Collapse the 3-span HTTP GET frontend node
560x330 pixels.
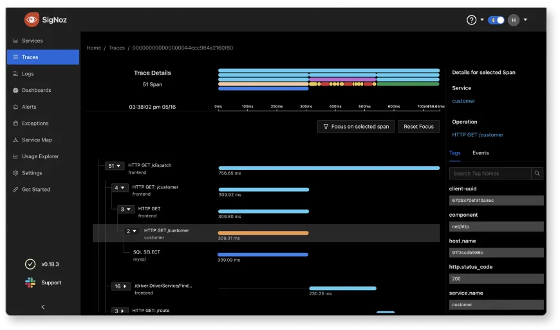tap(126, 210)
